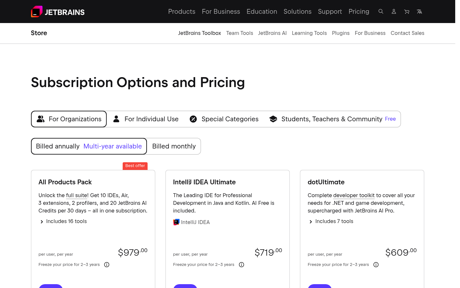Switch to Billed annually
Screen dimensions: 460x288
pos(89,146)
